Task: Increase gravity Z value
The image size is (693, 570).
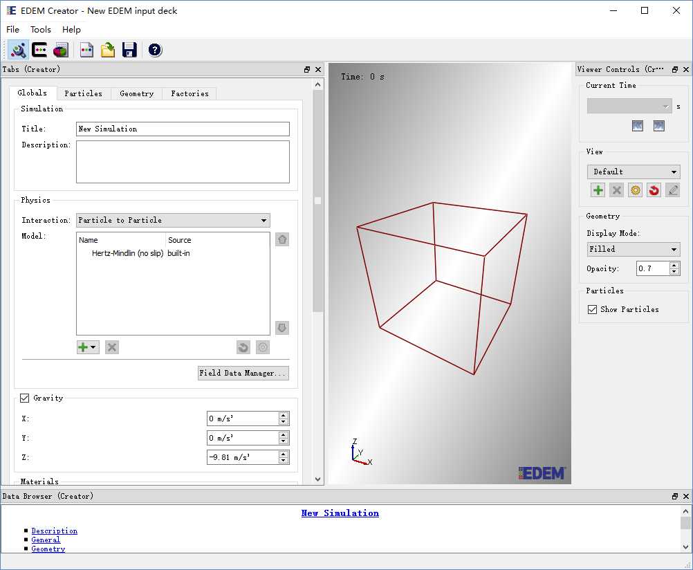Action: tap(284, 454)
